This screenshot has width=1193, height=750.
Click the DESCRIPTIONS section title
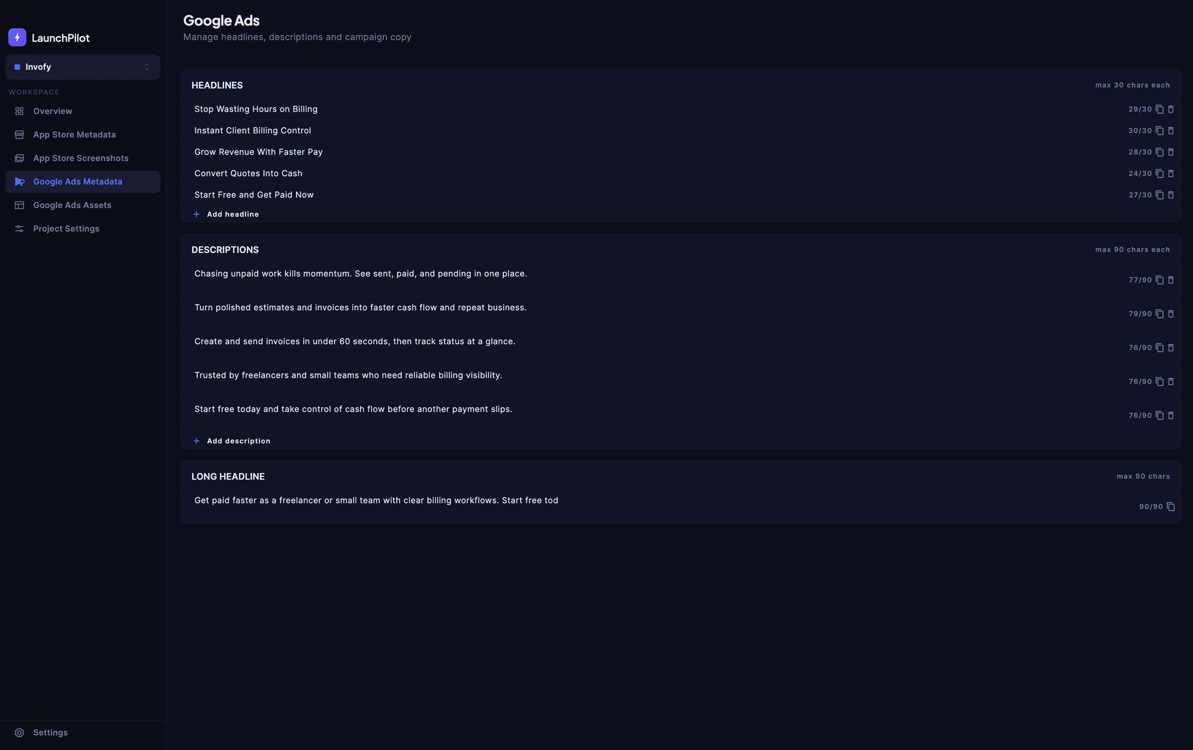click(x=225, y=250)
